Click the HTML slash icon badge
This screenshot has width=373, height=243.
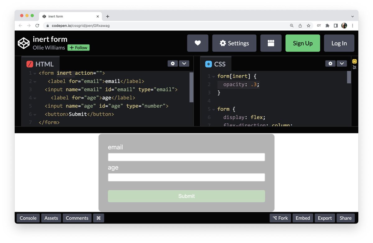tap(30, 64)
